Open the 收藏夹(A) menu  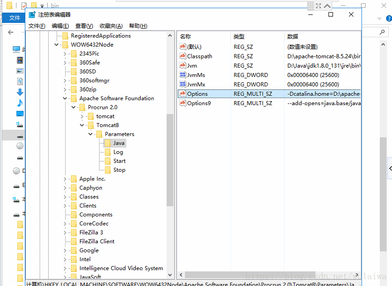[x=111, y=26]
